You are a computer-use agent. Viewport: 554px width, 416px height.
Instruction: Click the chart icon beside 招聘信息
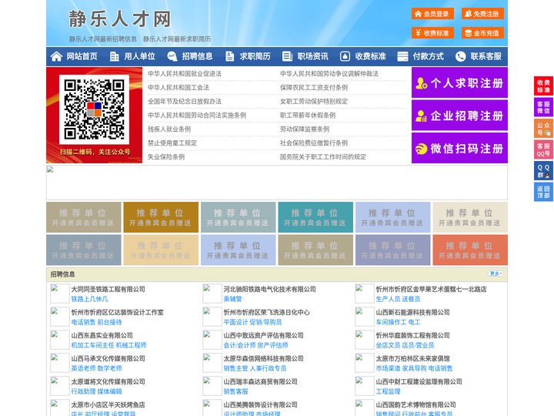coord(172,56)
